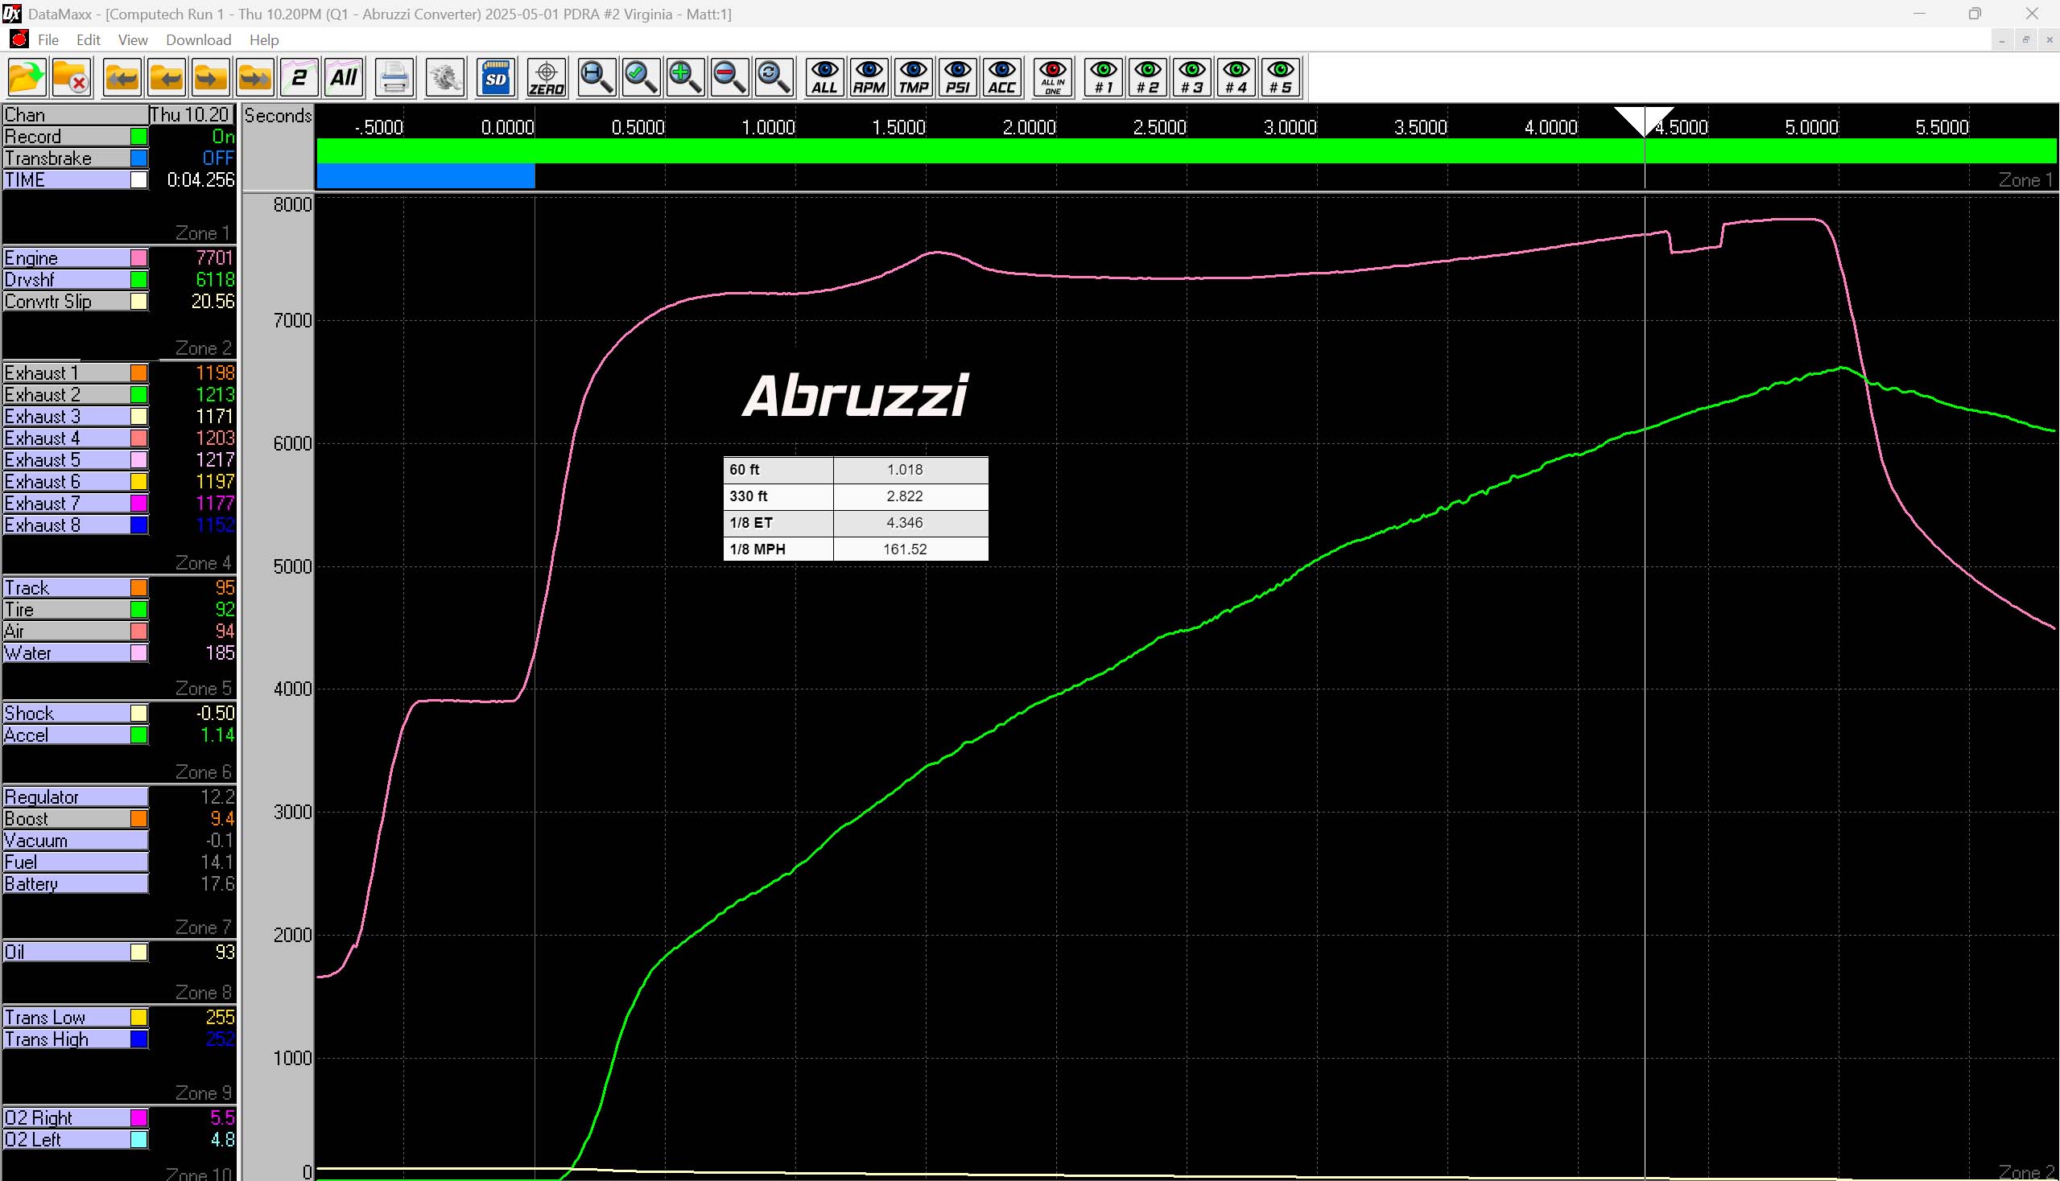The image size is (2060, 1181).
Task: Open the Help menu
Action: coord(264,39)
